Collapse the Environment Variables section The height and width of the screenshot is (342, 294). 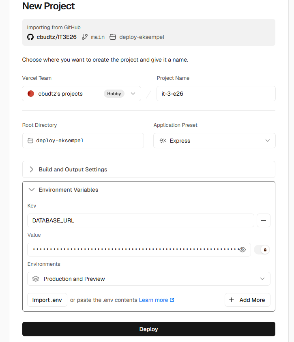(64, 190)
